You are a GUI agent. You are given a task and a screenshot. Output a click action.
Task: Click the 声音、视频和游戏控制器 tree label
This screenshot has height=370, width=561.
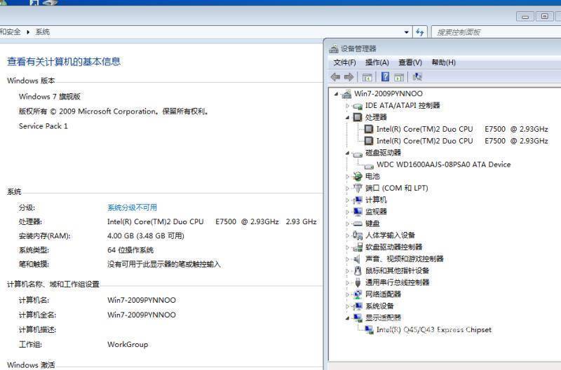click(x=405, y=259)
